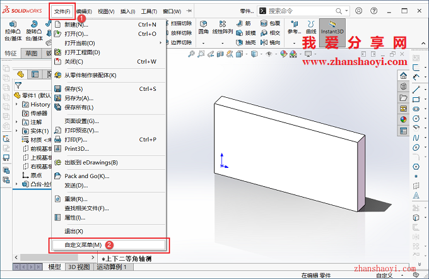Click user login account icon

click(359, 11)
